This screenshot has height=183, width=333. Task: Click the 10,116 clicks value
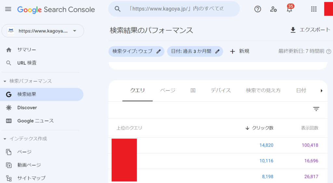[x=266, y=161]
